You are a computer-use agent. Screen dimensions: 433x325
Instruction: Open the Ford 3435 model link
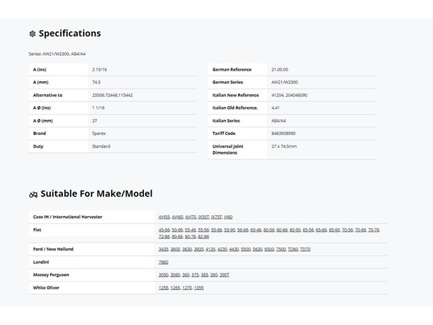[x=163, y=249]
